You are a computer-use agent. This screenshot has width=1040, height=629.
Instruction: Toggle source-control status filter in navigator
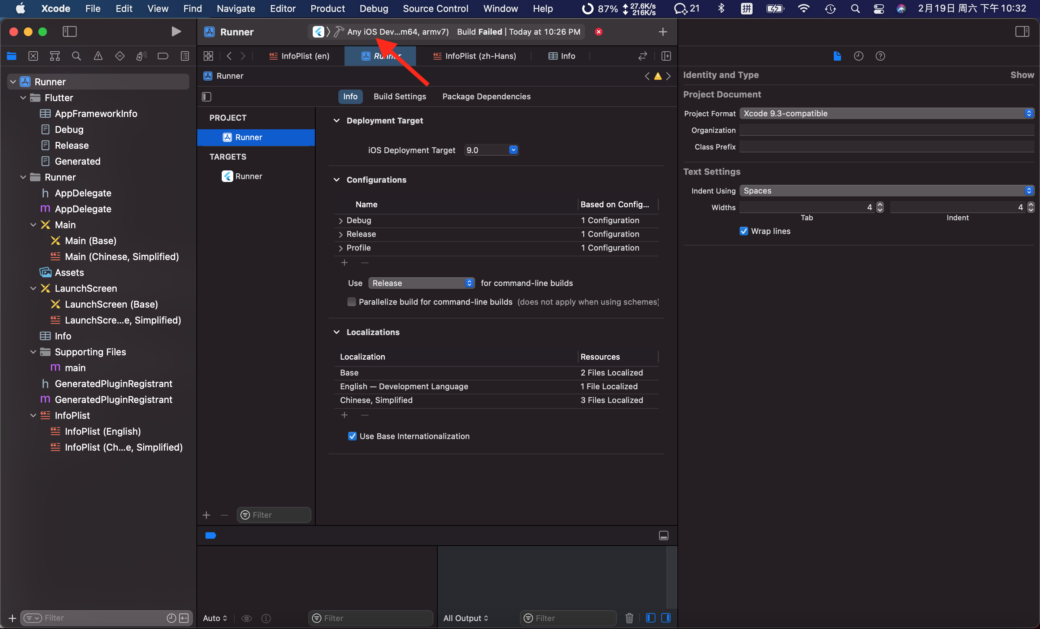click(184, 618)
